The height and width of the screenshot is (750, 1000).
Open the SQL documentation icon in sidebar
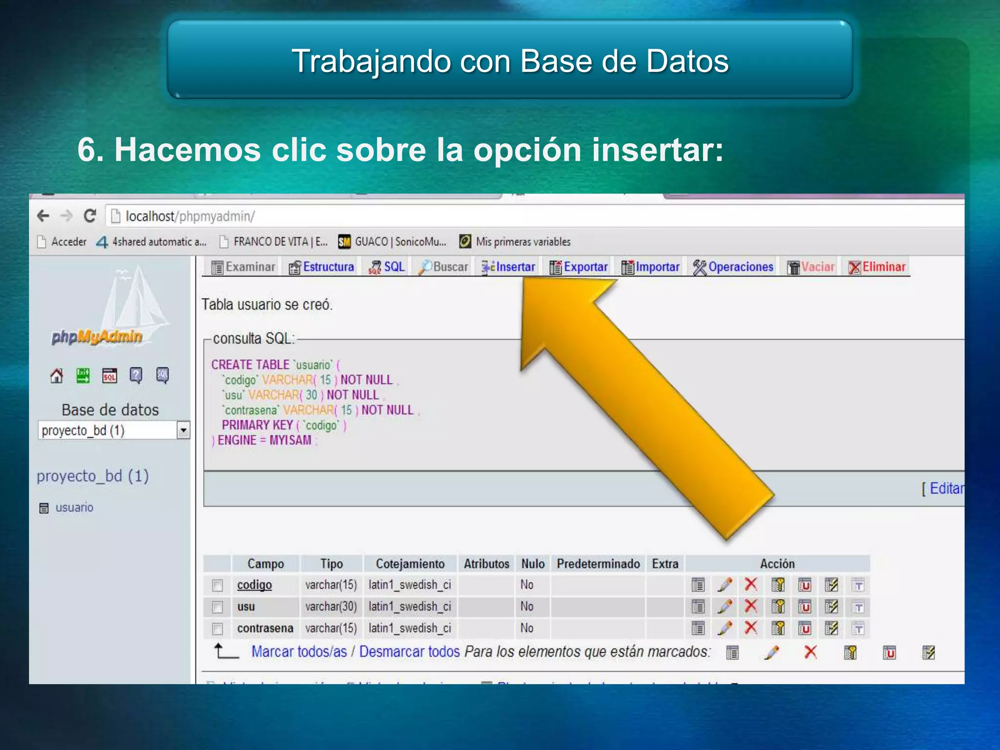pos(162,375)
